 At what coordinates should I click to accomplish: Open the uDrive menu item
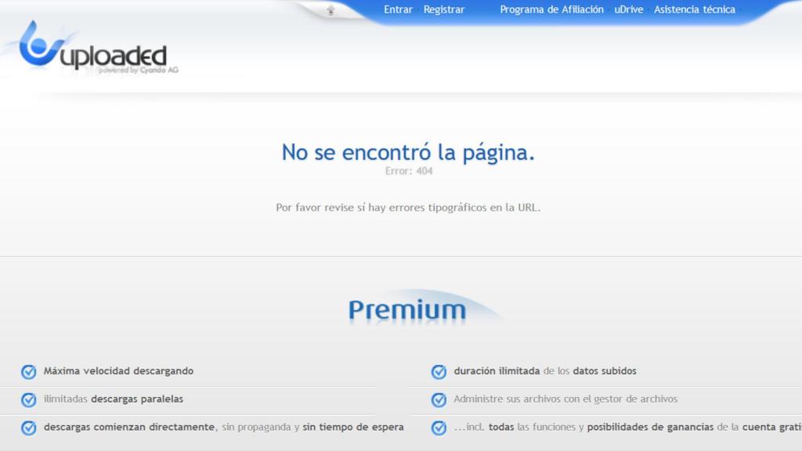click(630, 9)
